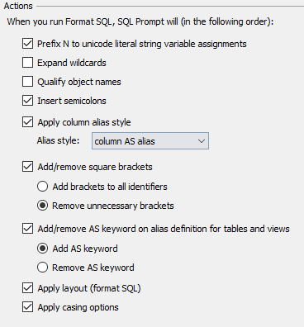Viewport: 304px width, 327px height.
Task: Click the 'Insert semicolons' label text
Action: [x=72, y=101]
